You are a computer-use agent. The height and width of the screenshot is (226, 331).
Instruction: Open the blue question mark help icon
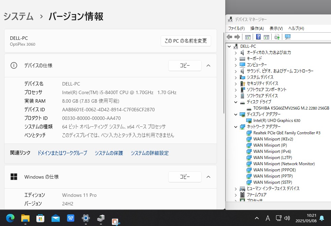point(258,37)
